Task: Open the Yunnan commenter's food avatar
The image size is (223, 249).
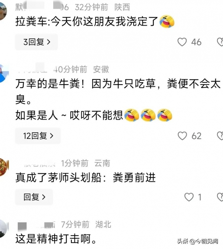Action: click(x=4, y=167)
